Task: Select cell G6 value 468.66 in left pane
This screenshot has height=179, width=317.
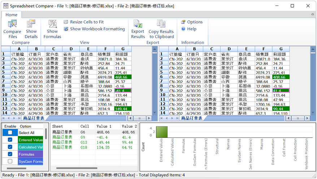Action: [x=123, y=77]
